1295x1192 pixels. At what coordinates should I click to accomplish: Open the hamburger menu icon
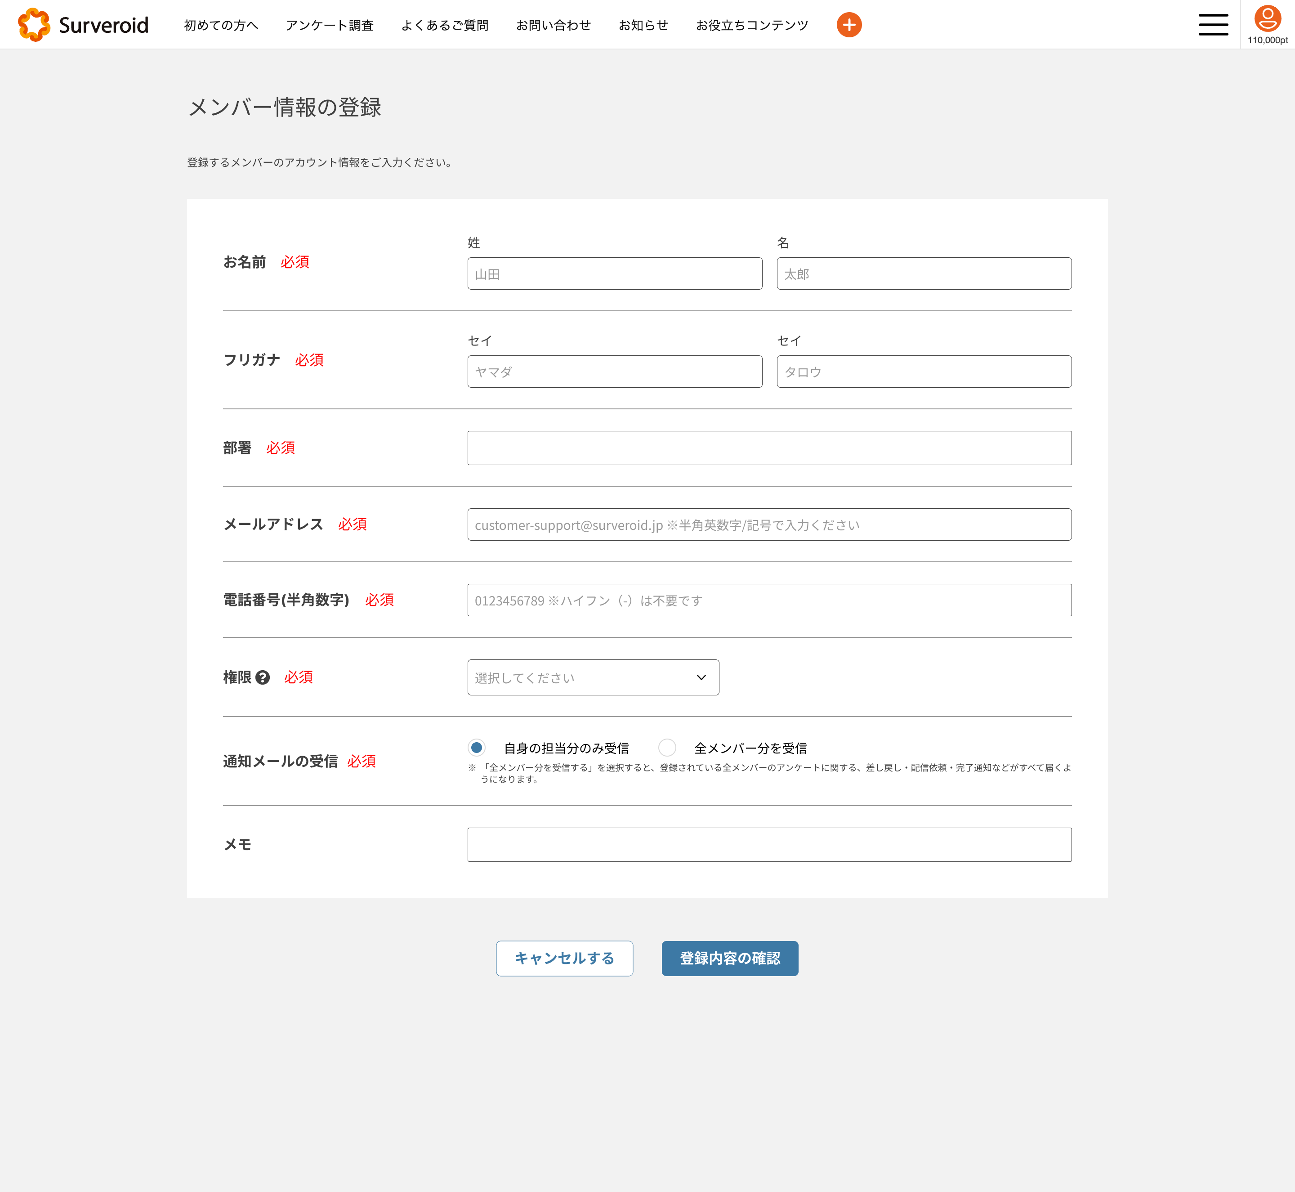(x=1213, y=24)
